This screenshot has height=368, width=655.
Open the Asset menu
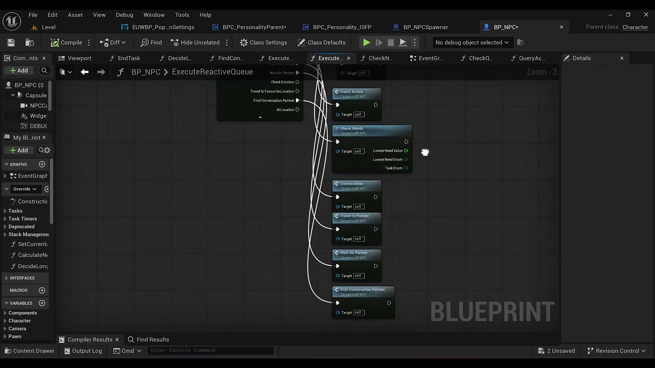(75, 15)
